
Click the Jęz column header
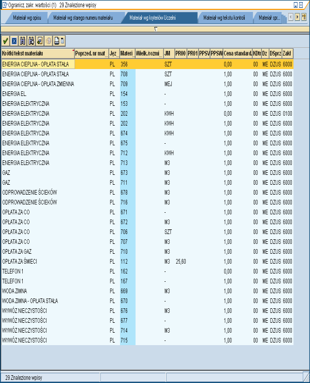coord(114,53)
